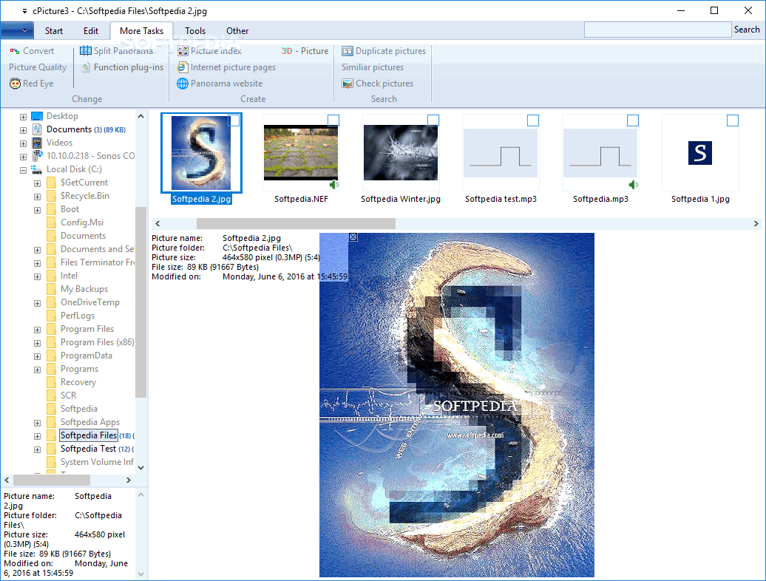Click the info panel scroll down arrow
This screenshot has height=581, width=766.
point(140,574)
